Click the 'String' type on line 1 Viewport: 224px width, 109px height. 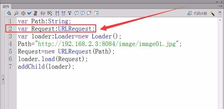pyautogui.click(x=58, y=21)
